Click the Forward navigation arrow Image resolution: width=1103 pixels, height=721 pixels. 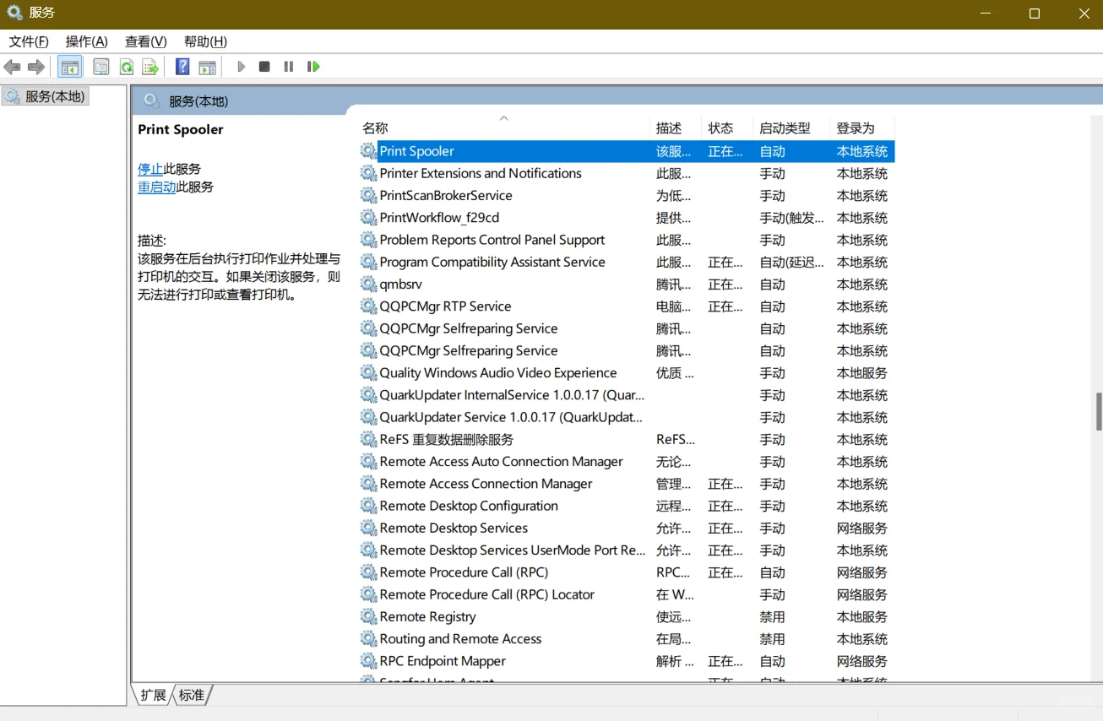point(35,67)
